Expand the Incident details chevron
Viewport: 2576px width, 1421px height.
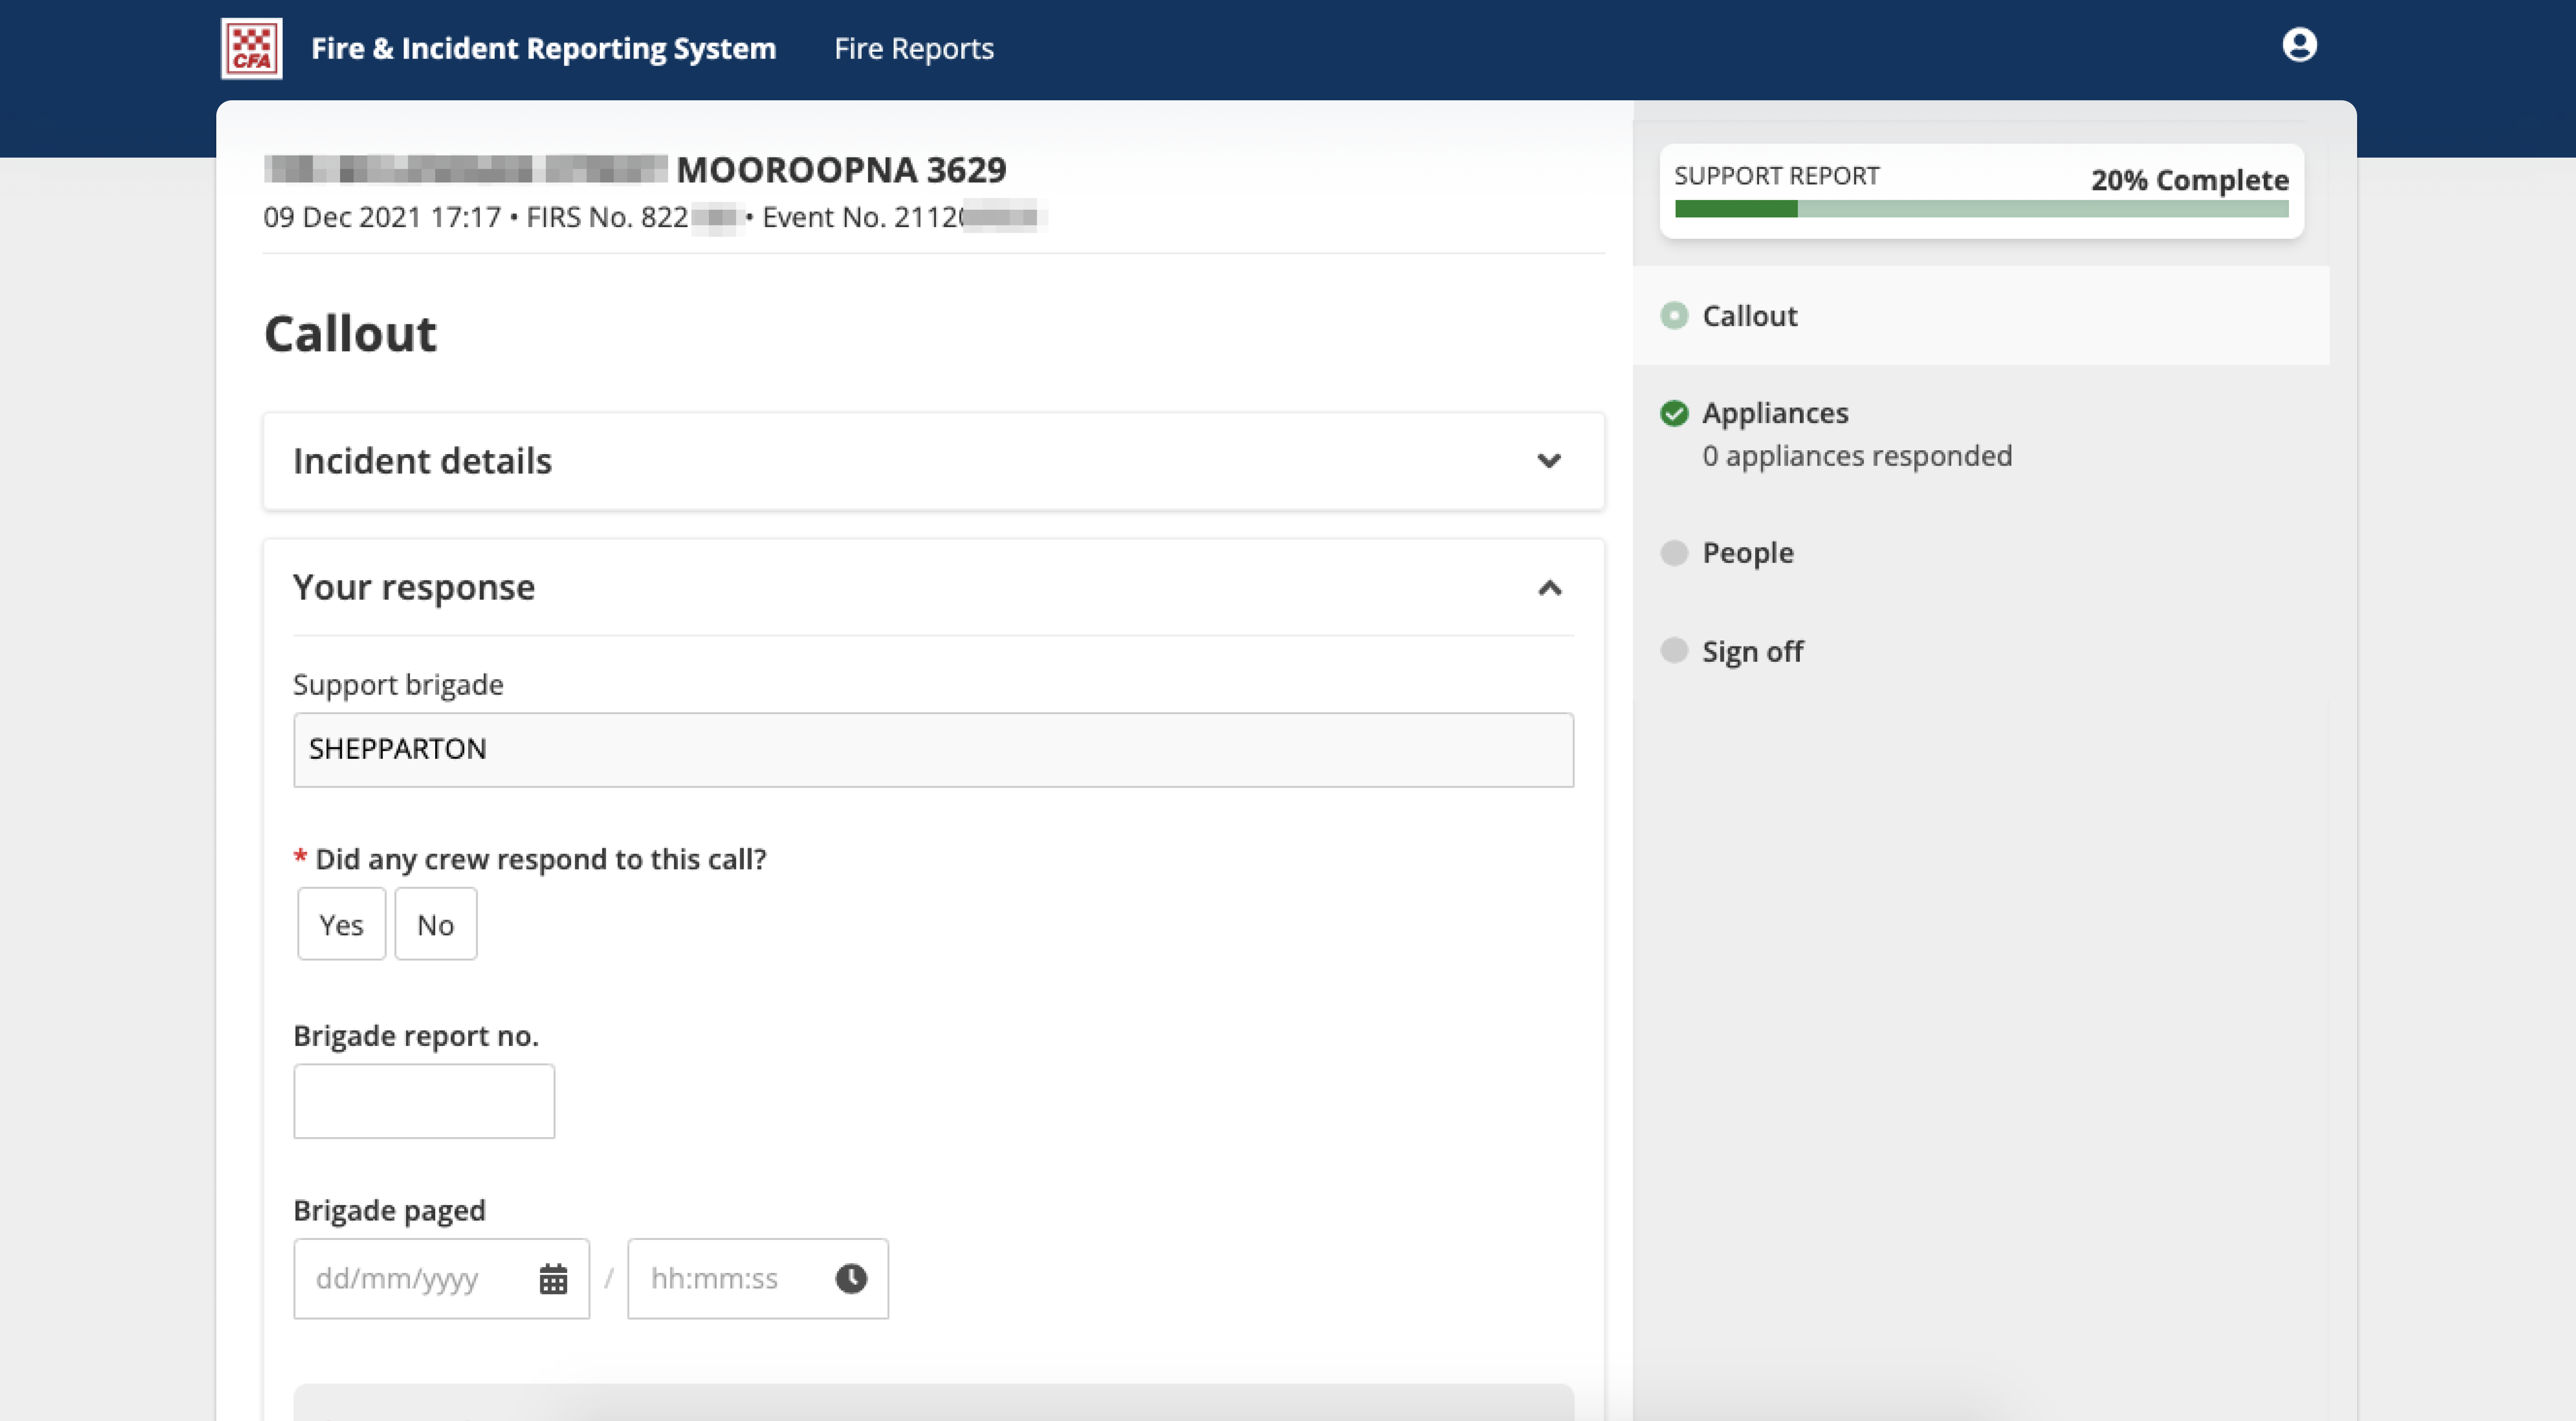click(1549, 461)
